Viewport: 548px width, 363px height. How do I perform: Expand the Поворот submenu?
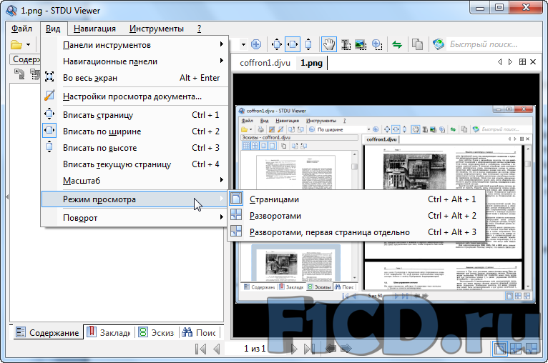pos(134,218)
